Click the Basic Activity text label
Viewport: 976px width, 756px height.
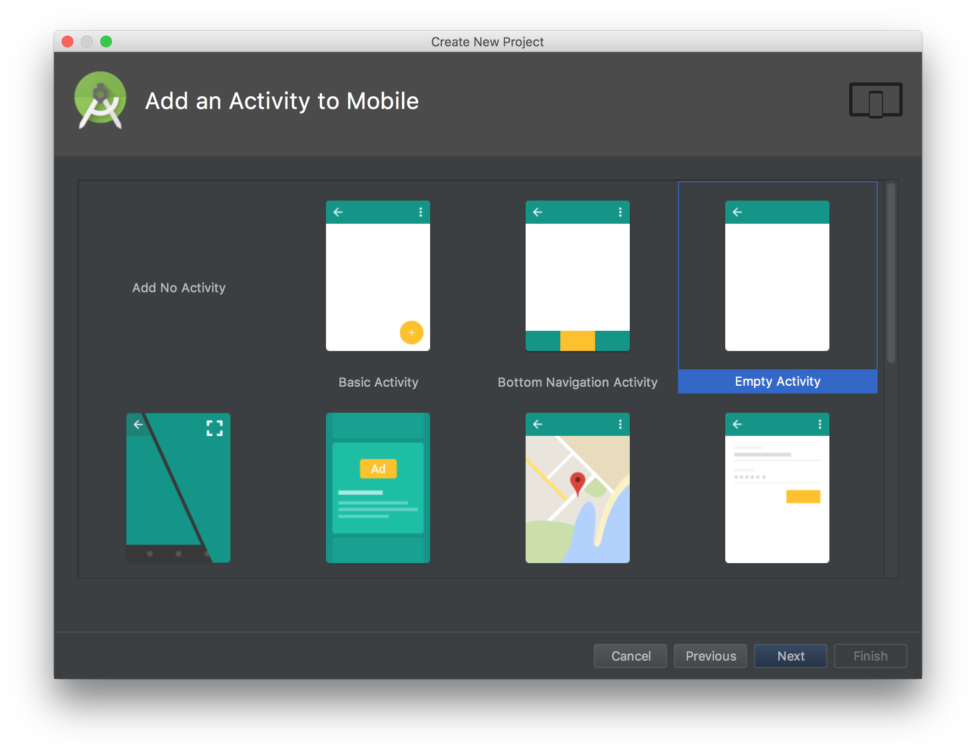pos(378,382)
